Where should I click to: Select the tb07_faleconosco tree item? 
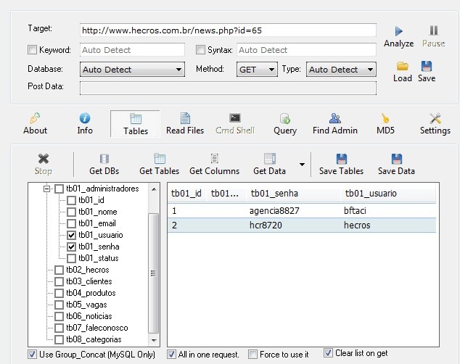[97, 328]
